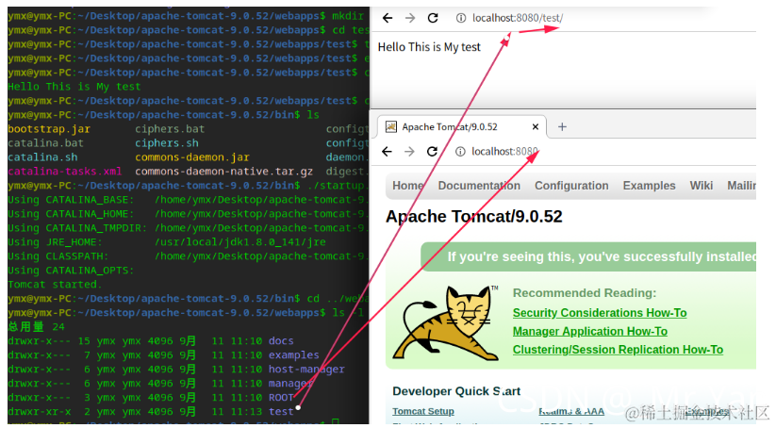Click the 'test' directory name in terminal
776x428 pixels.
coord(281,412)
